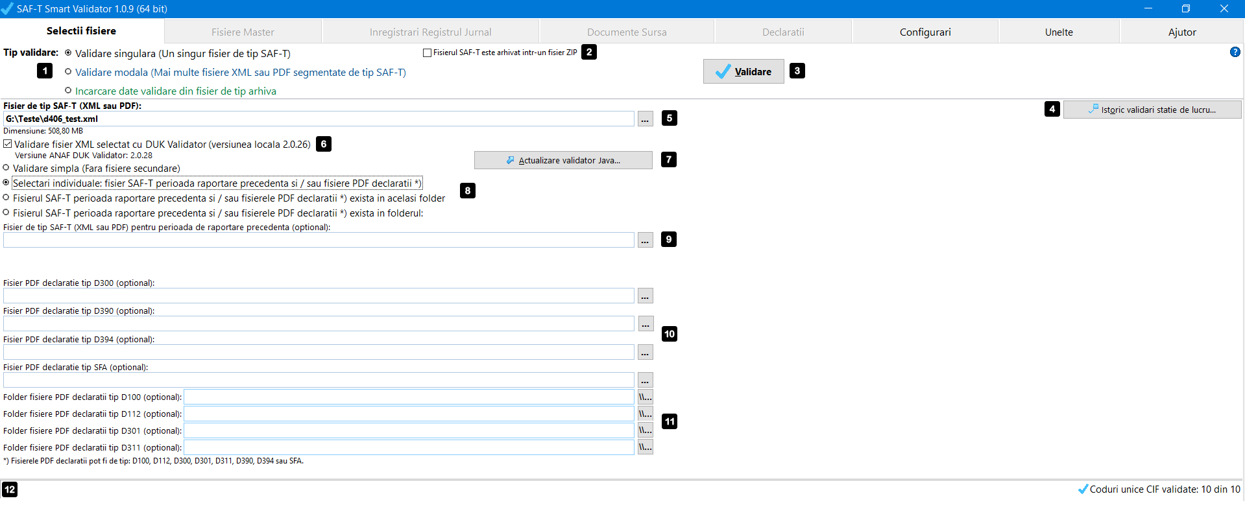Browse for the main SAF-T file
This screenshot has height=505, width=1245.
pos(645,119)
